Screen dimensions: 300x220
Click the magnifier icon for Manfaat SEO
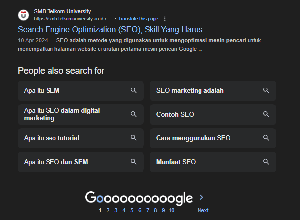pos(266,162)
